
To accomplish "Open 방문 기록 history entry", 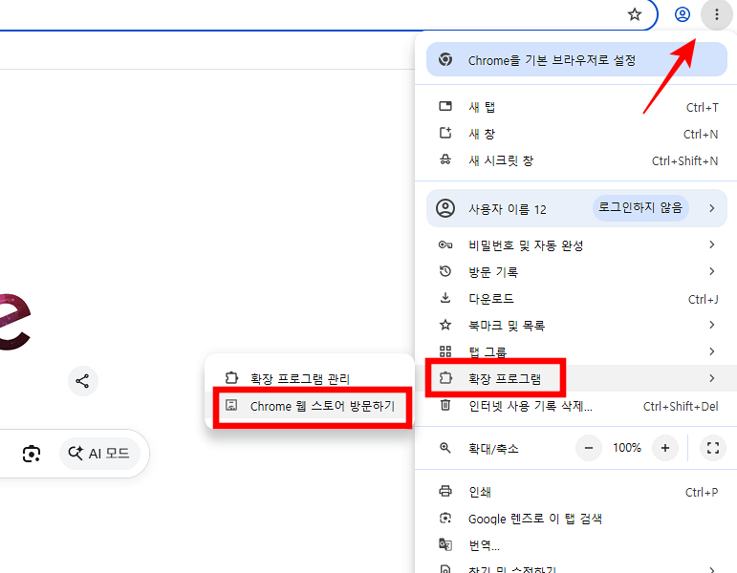I will (578, 272).
